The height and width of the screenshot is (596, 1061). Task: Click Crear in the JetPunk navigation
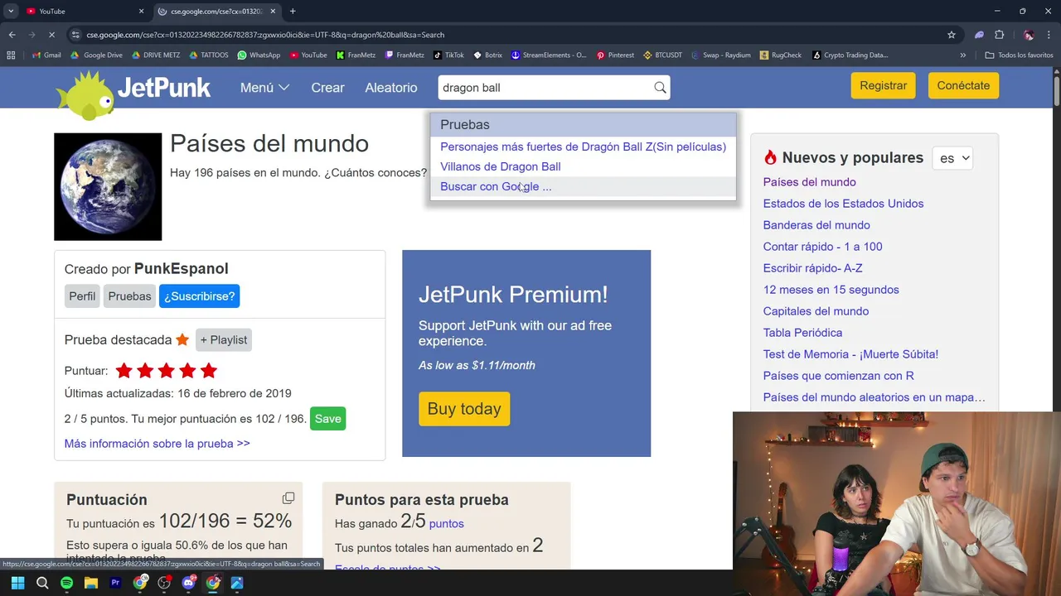coord(327,88)
